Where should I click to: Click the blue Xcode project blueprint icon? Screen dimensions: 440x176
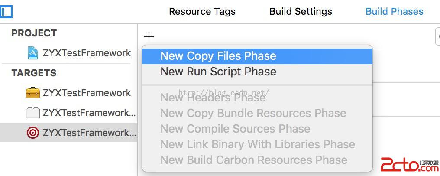[x=33, y=53]
